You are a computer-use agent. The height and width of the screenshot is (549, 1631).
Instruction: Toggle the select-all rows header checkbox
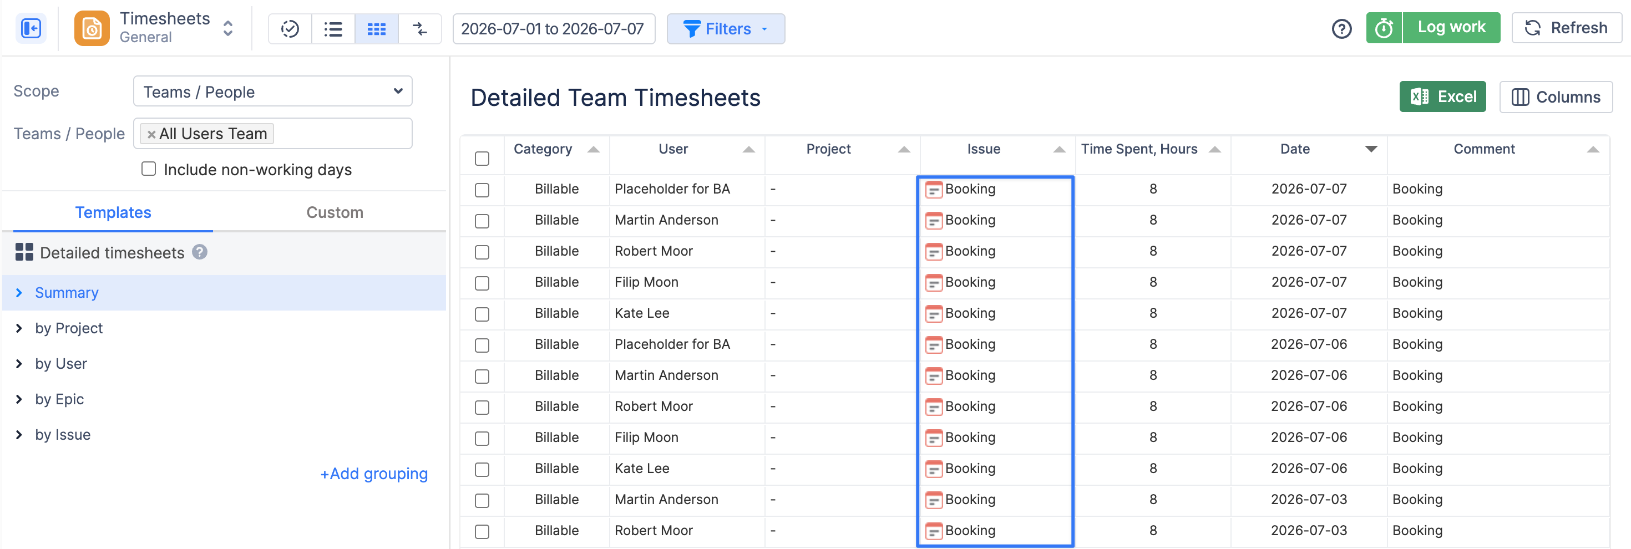point(482,158)
